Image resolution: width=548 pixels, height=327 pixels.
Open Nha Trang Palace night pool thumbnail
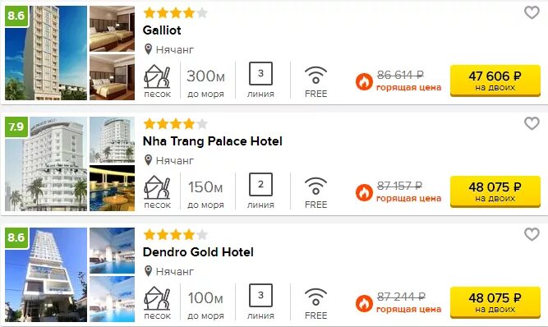tap(113, 188)
